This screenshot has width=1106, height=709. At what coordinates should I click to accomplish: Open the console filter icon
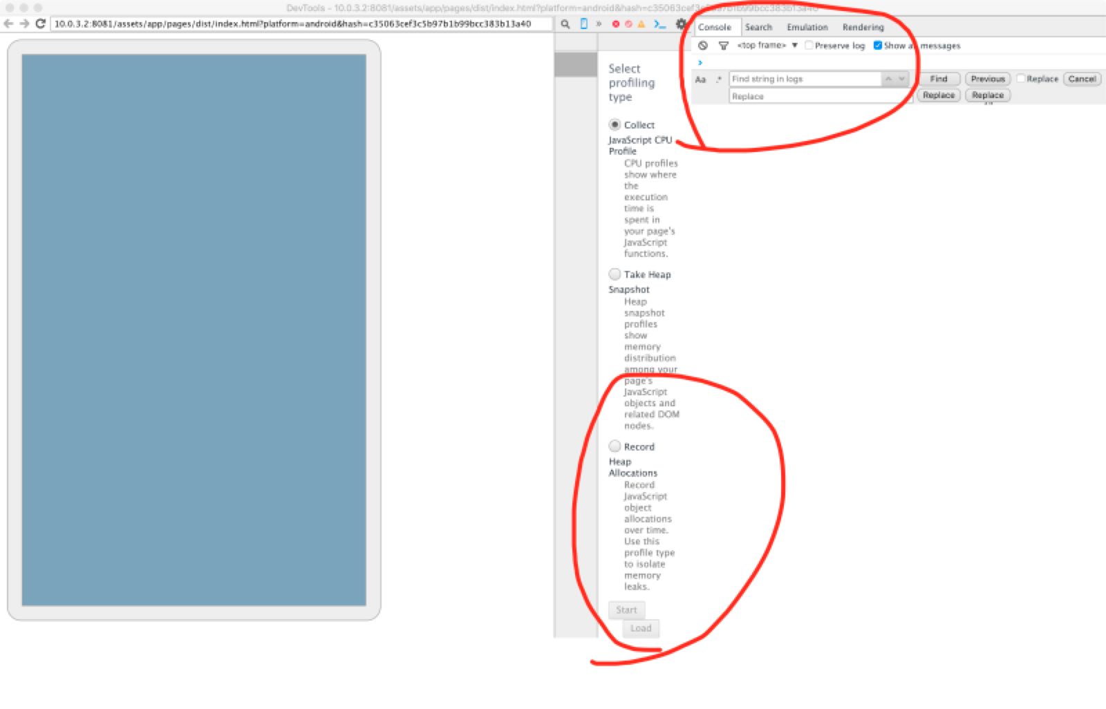tap(723, 45)
